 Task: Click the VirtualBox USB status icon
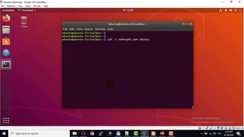(211, 128)
